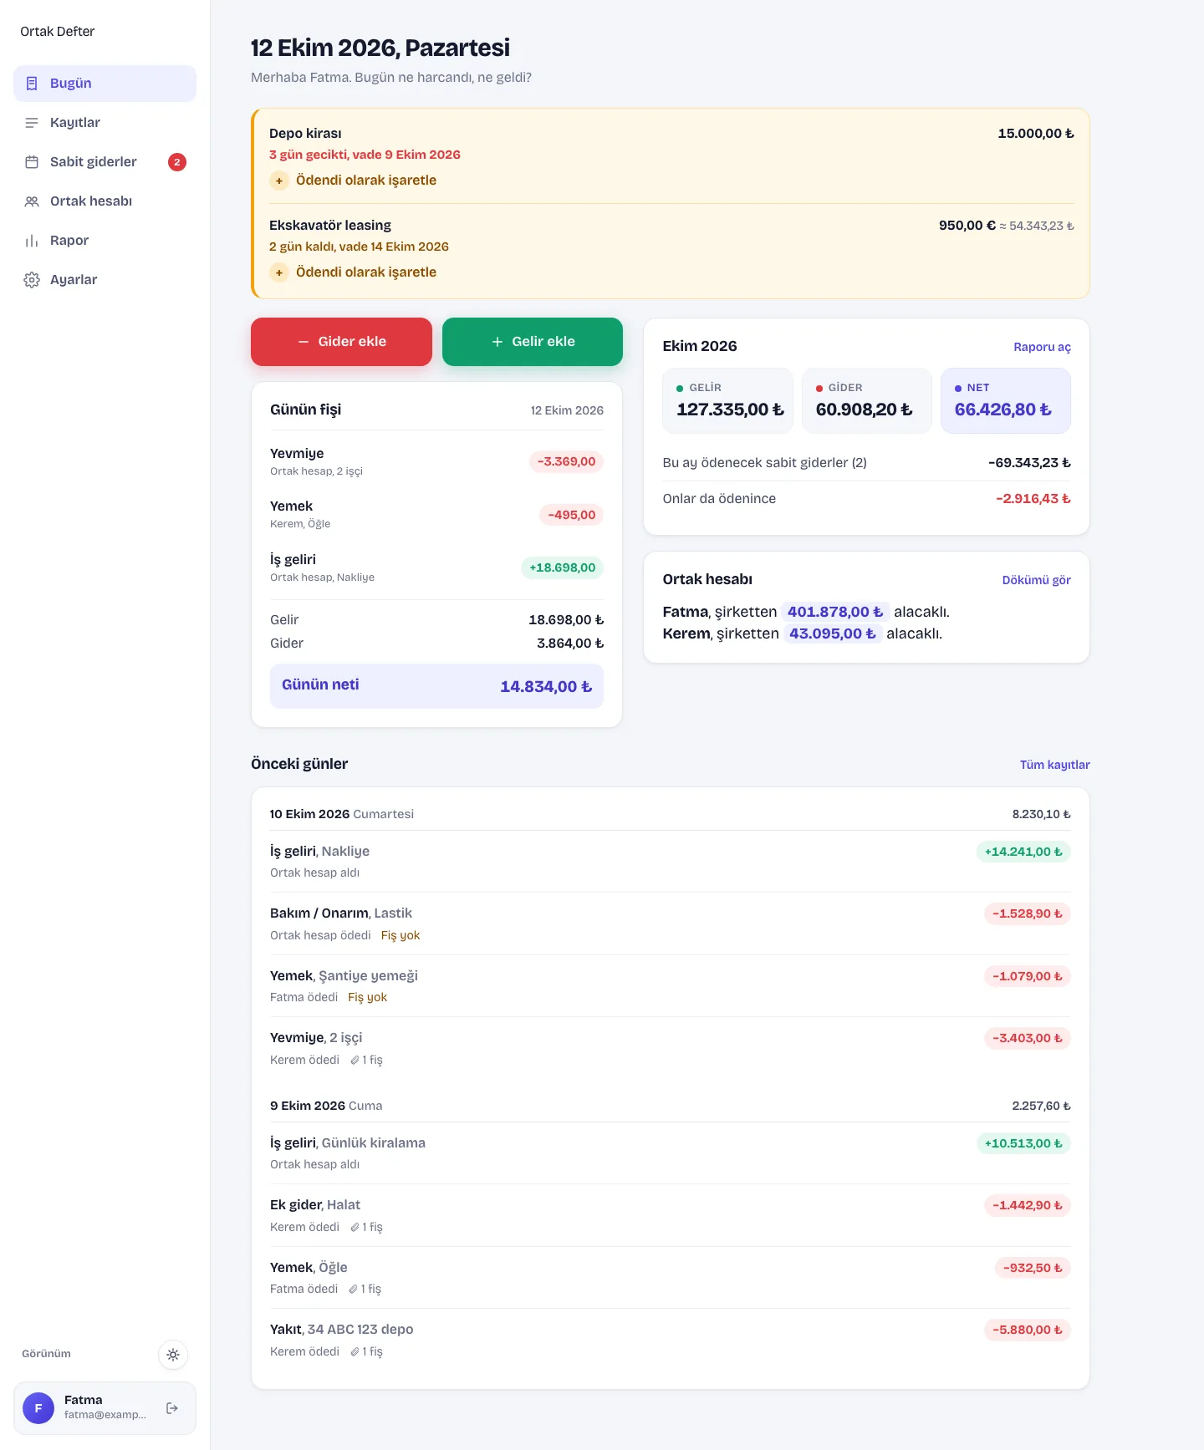Click the Sabit giderler calendar icon

coord(32,162)
